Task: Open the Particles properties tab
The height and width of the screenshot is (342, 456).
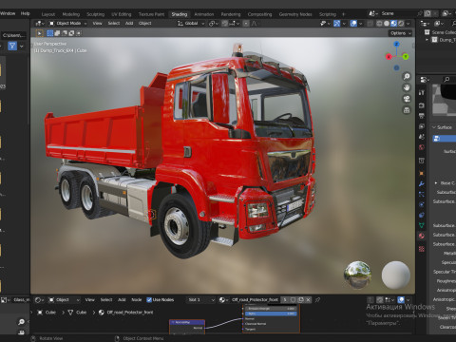Action: click(x=422, y=194)
